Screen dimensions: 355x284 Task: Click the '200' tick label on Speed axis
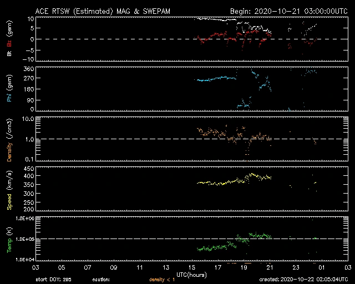pos(29,209)
